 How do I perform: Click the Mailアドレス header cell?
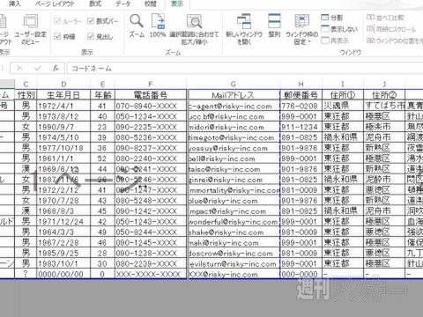234,95
